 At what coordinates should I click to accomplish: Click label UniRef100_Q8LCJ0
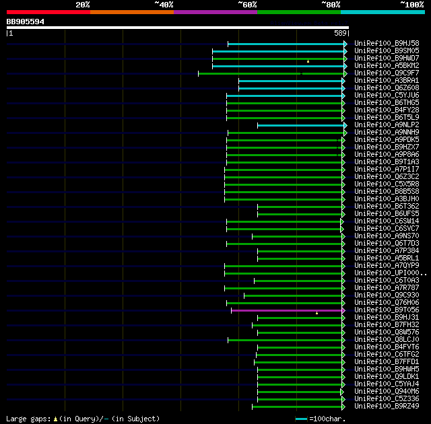tap(387, 340)
